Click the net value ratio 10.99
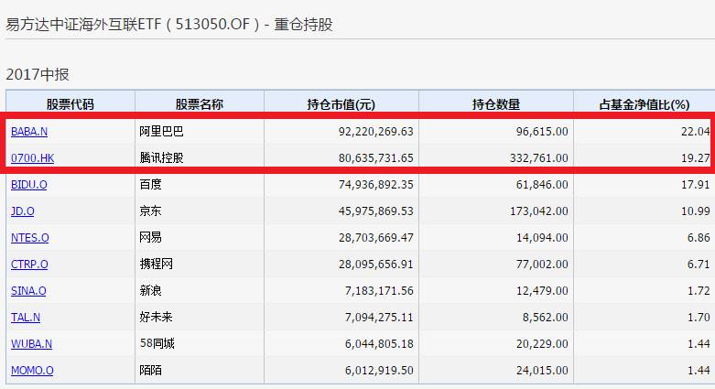This screenshot has height=389, width=715. (x=696, y=211)
